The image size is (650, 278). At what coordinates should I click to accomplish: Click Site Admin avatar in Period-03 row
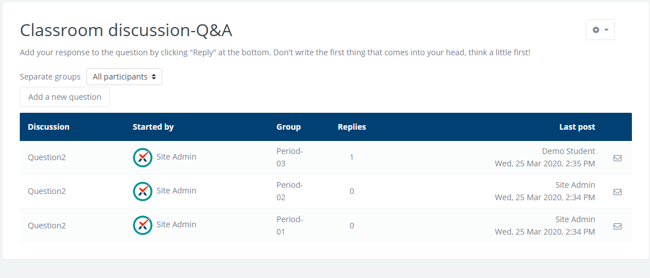tap(142, 157)
